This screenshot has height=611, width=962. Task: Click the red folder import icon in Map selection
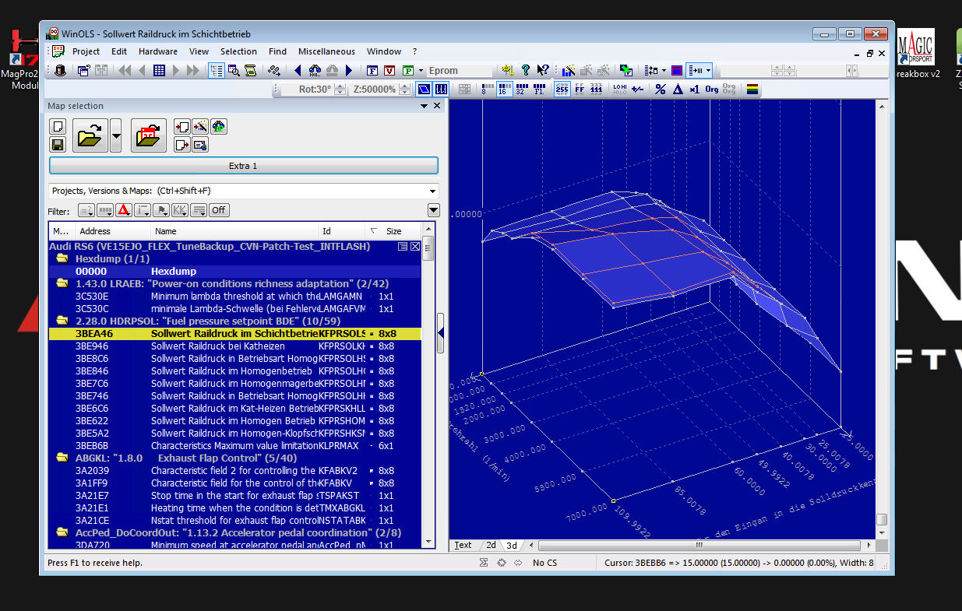(148, 135)
